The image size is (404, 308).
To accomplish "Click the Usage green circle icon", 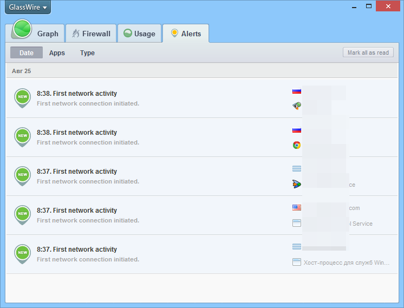I will 128,33.
